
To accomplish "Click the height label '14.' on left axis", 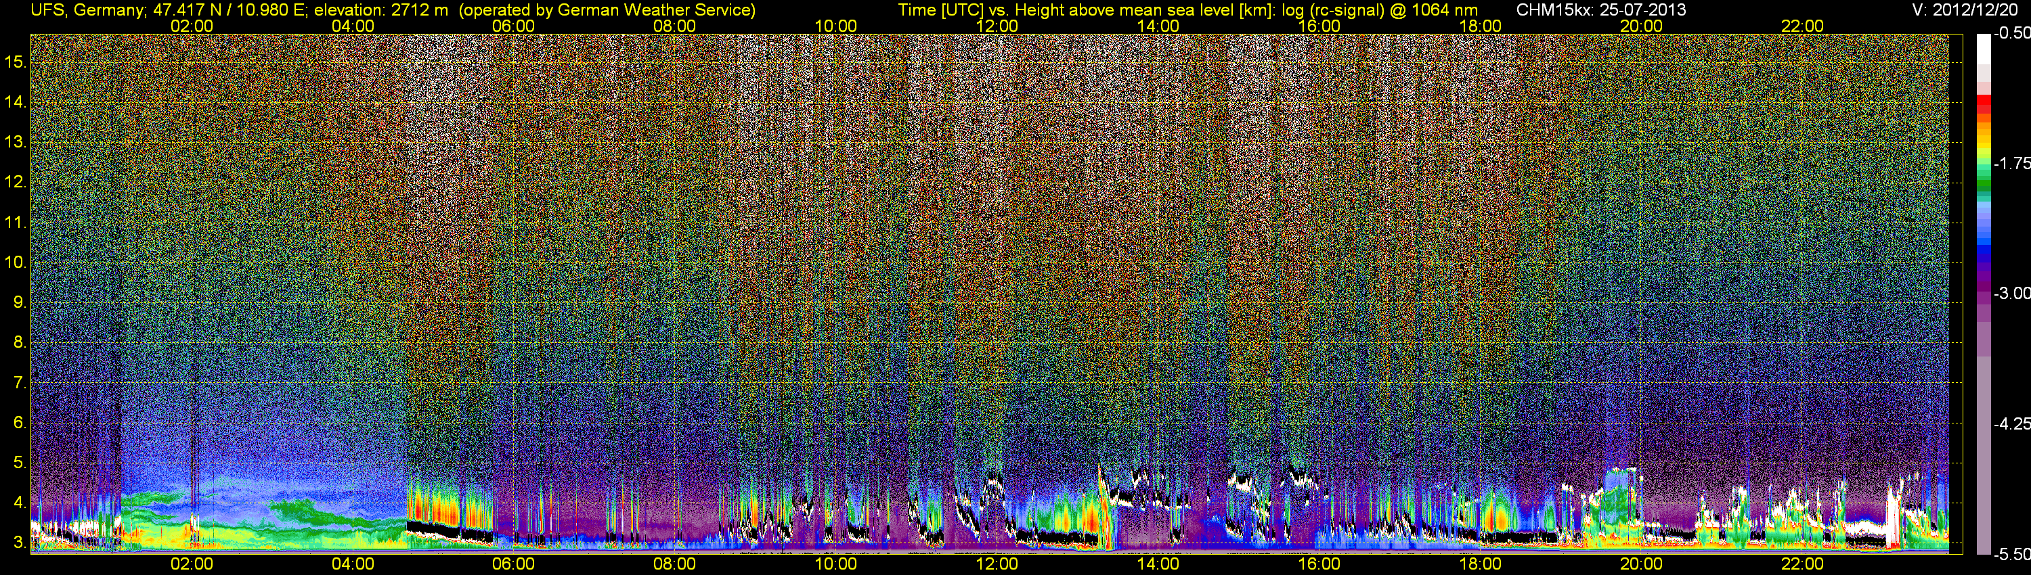I will point(16,101).
